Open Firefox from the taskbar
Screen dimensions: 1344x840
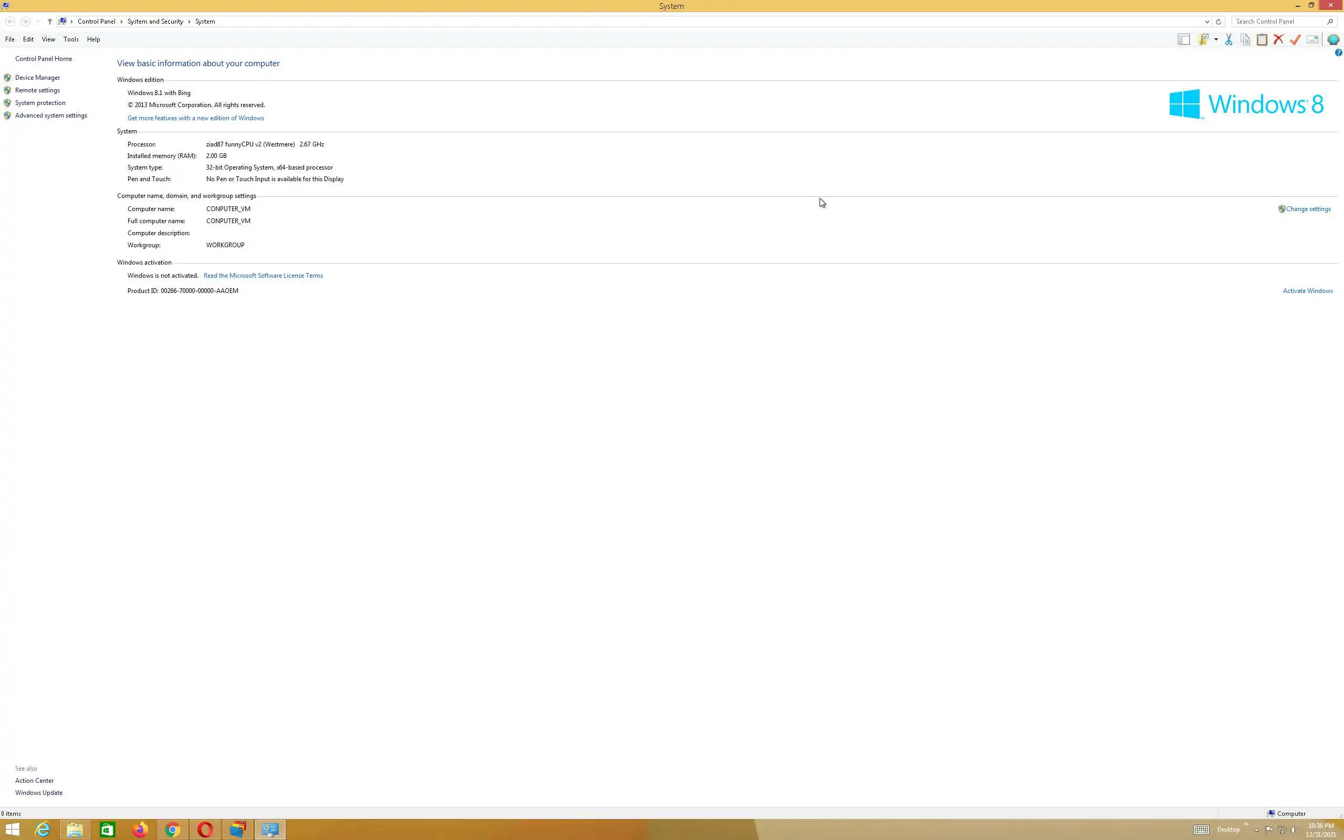pyautogui.click(x=140, y=829)
